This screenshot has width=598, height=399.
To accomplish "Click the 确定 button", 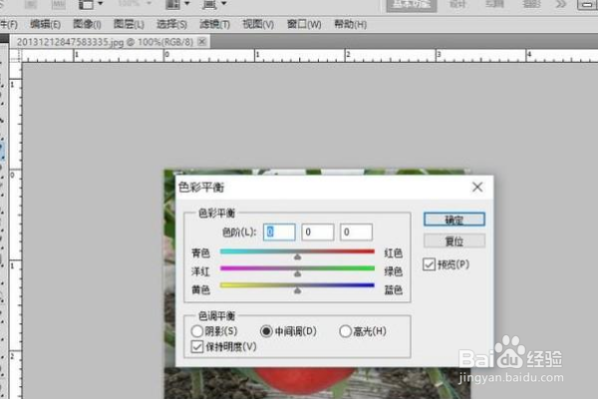I will pos(454,219).
